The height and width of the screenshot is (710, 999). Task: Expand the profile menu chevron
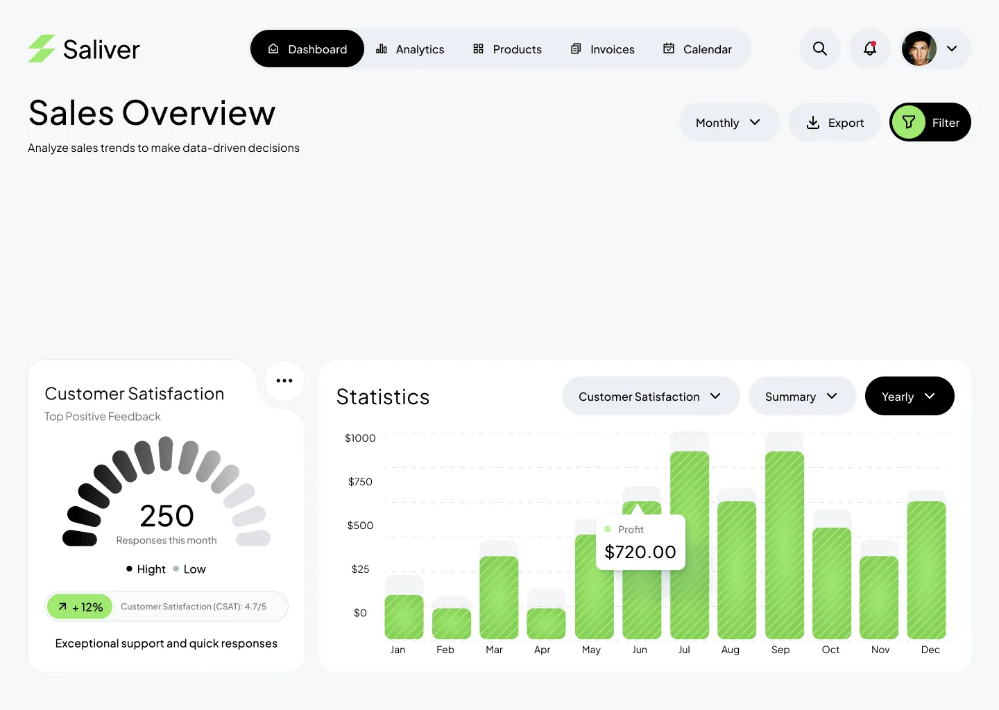952,49
